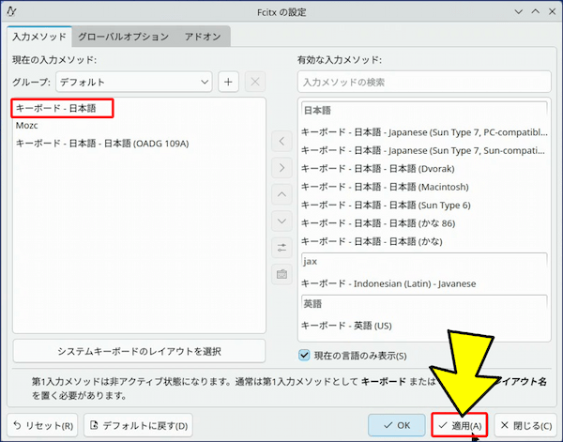The width and height of the screenshot is (563, 442).
Task: Expand the グループ デフォルト dropdown
Action: point(133,82)
